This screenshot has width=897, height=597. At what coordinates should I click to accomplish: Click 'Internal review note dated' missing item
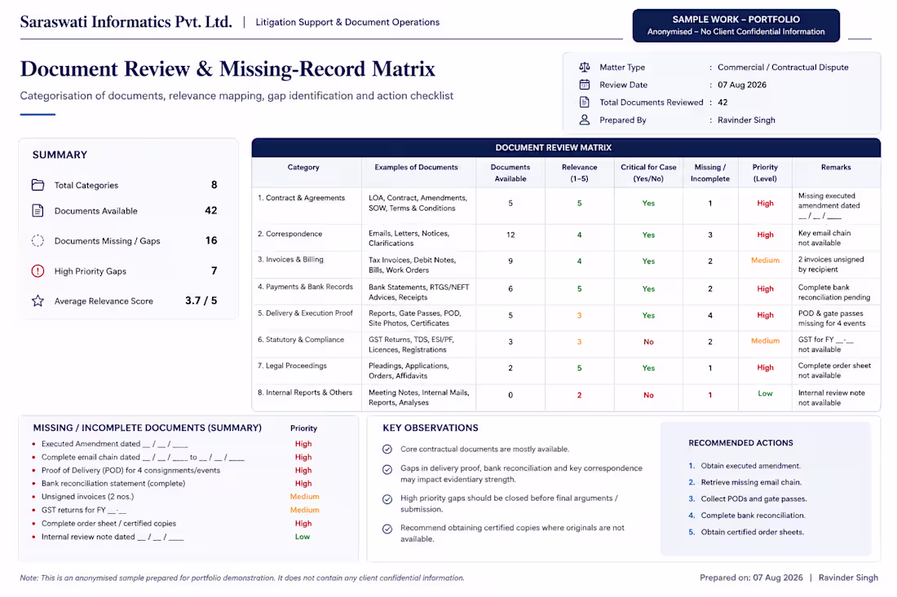pos(113,537)
